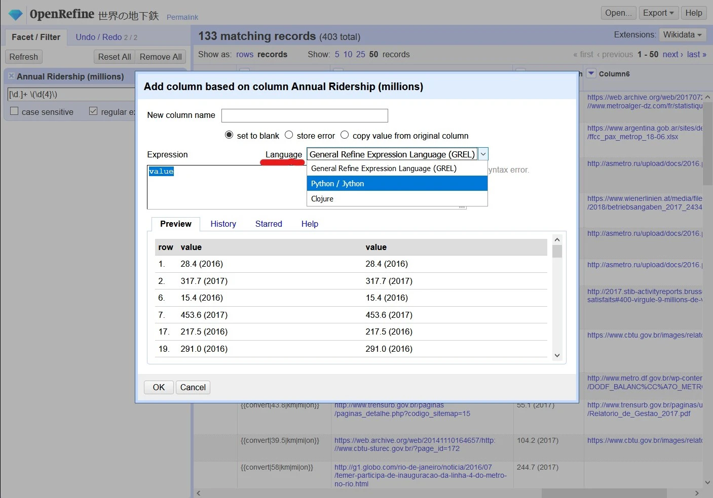Open the Help tab in the dialog
The image size is (713, 498).
[310, 224]
